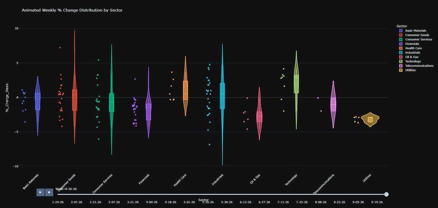The image size is (438, 208).
Task: Jump the week slider to 3-21-26
Action: point(133,202)
